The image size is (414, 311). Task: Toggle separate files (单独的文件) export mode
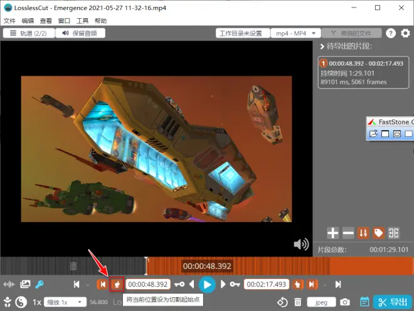click(352, 33)
